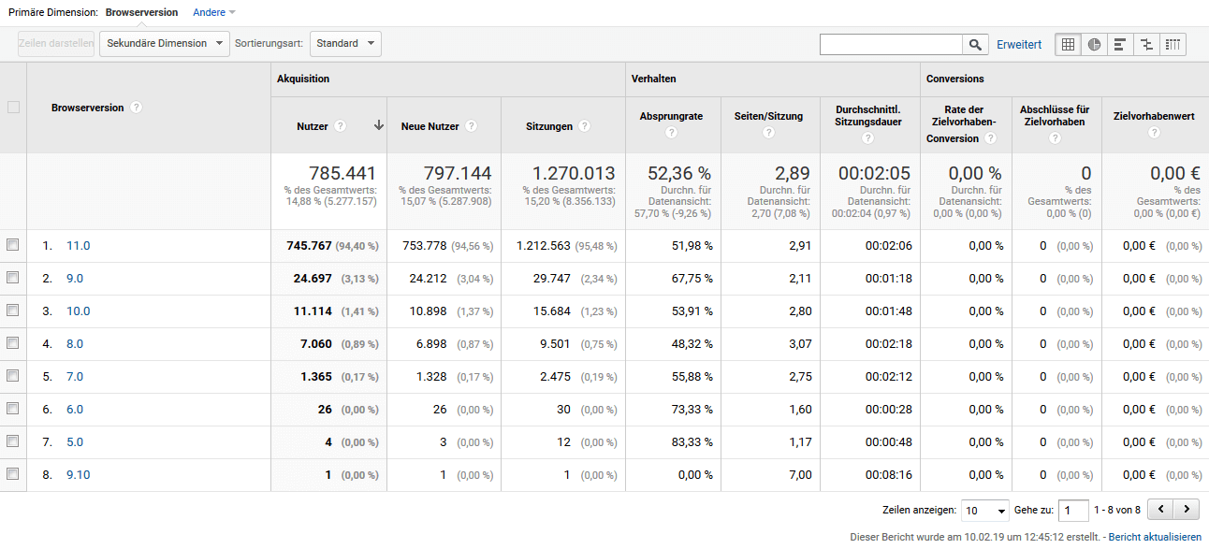Select the performance bar view icon
1209x549 pixels.
pos(1120,44)
